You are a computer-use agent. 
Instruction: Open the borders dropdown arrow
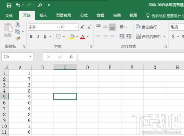click(64, 37)
